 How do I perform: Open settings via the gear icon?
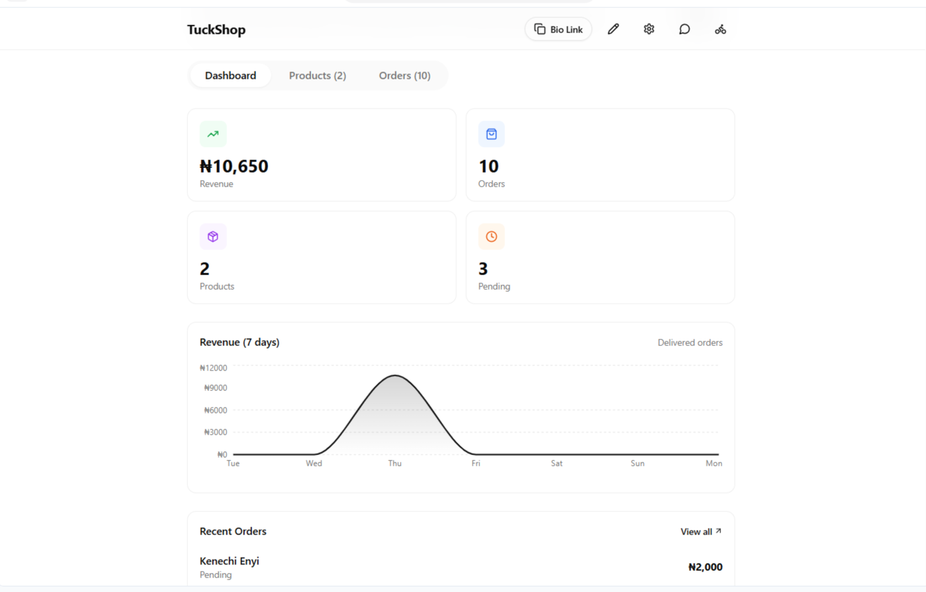pos(649,29)
